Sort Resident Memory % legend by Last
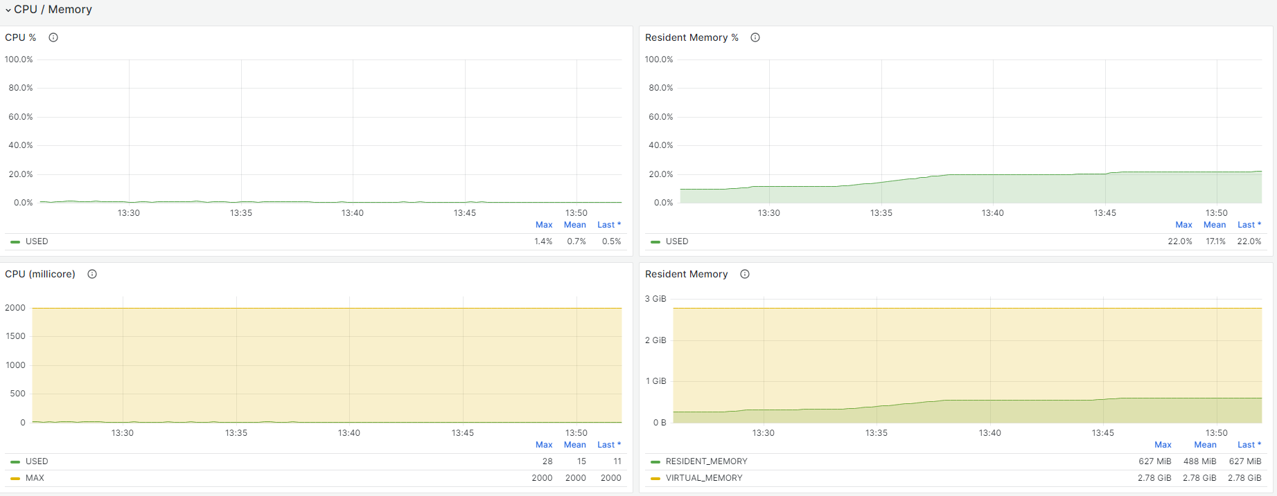This screenshot has height=496, width=1277. click(x=1249, y=225)
